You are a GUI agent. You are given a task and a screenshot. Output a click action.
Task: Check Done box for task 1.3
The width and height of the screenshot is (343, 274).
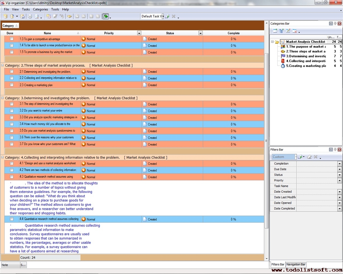(11, 39)
